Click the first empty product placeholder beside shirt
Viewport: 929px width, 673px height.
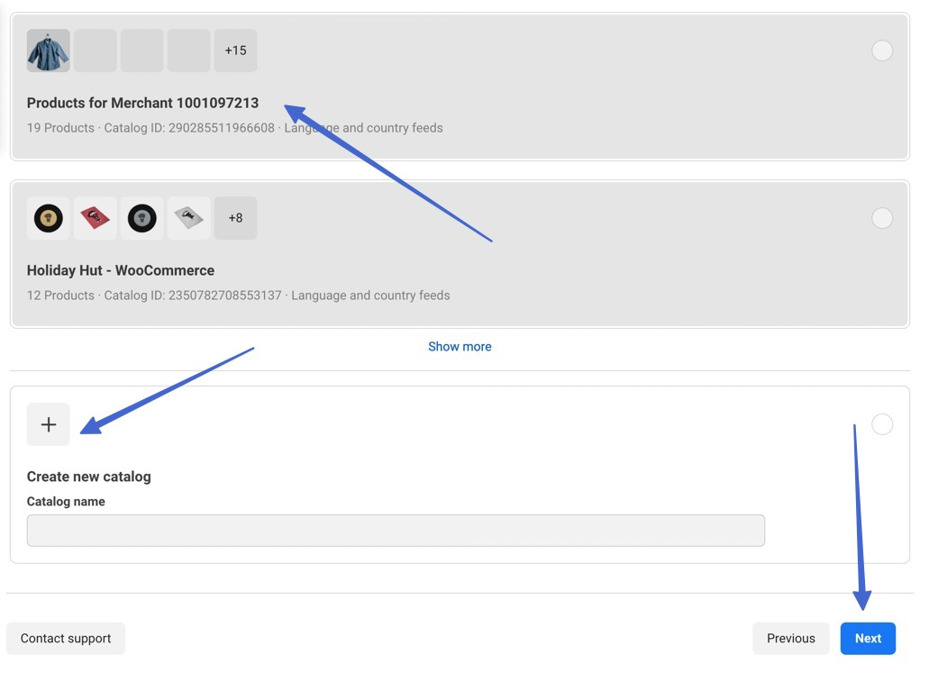tap(96, 50)
